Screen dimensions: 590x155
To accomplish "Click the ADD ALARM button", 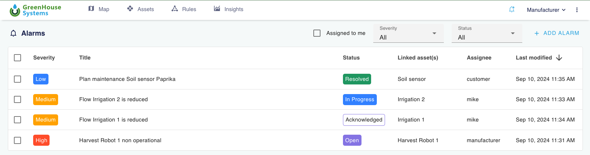I will point(556,33).
